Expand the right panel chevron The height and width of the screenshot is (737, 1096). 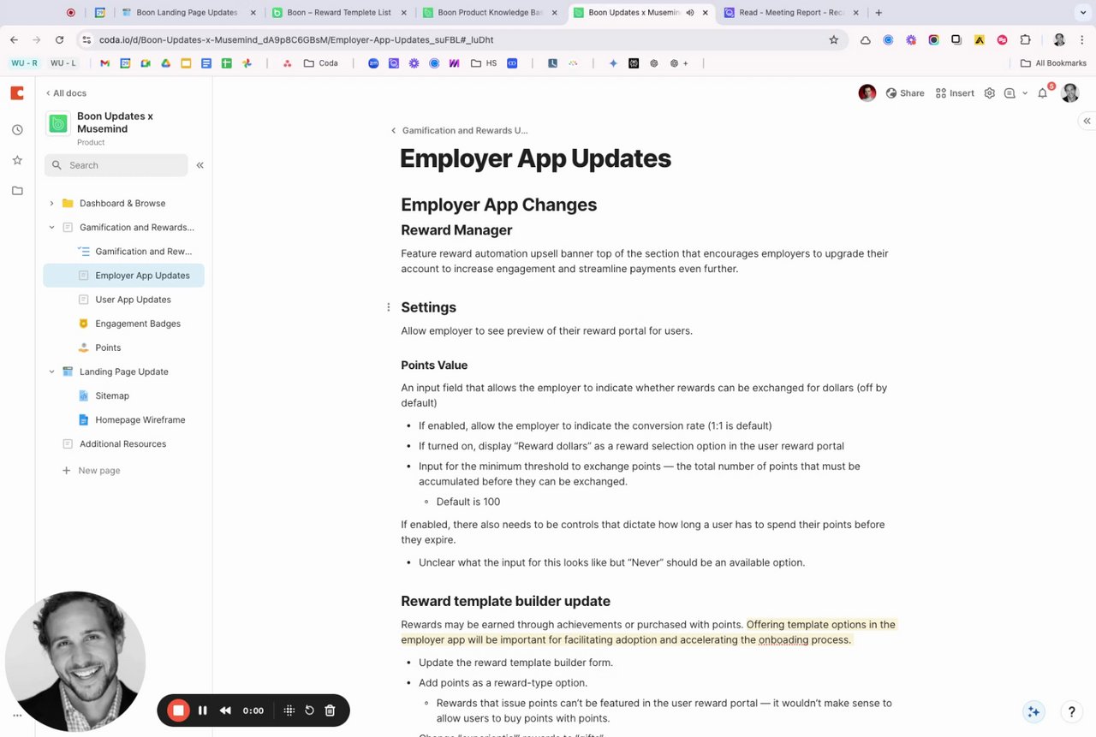(1087, 122)
